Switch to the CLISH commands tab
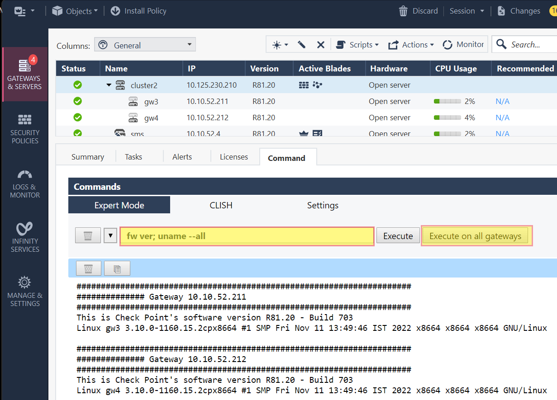The image size is (557, 400). (x=221, y=205)
